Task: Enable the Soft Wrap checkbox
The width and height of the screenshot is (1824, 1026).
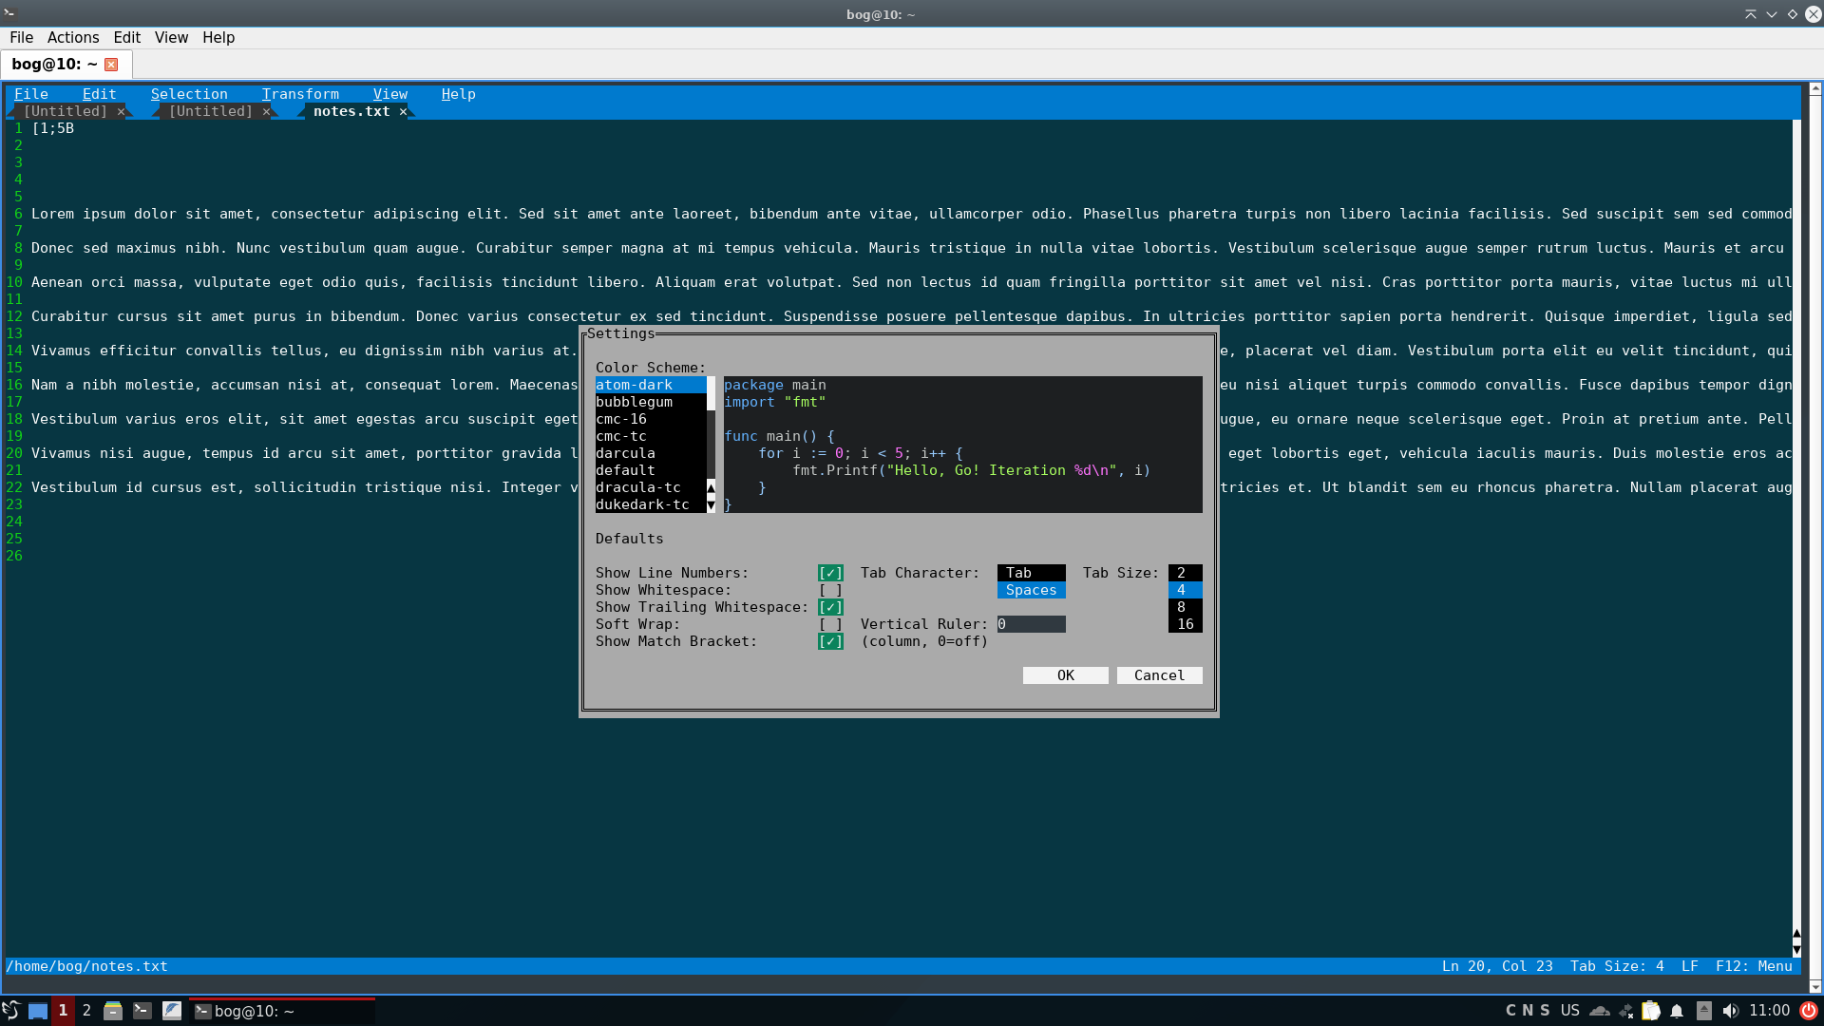Action: [x=830, y=624]
